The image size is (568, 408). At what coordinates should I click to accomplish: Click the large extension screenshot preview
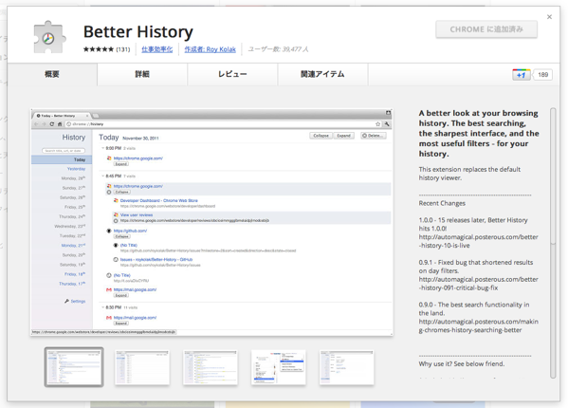[x=211, y=222]
